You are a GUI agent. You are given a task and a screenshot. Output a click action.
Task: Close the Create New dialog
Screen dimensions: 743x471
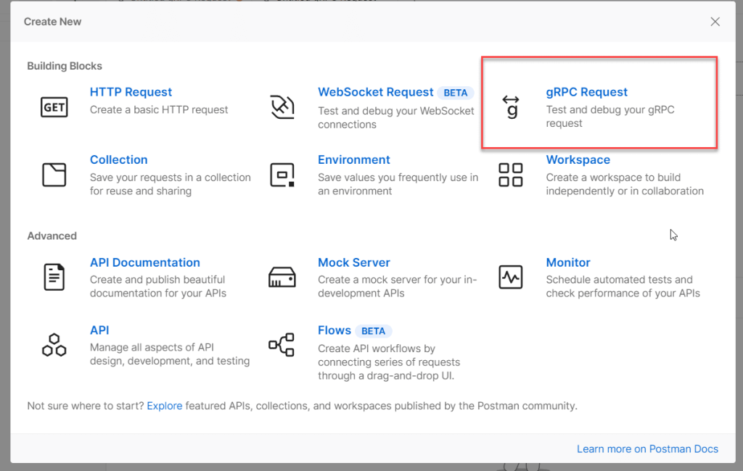point(715,22)
